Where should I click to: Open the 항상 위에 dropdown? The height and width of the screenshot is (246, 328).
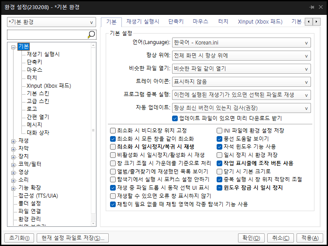click(x=241, y=56)
